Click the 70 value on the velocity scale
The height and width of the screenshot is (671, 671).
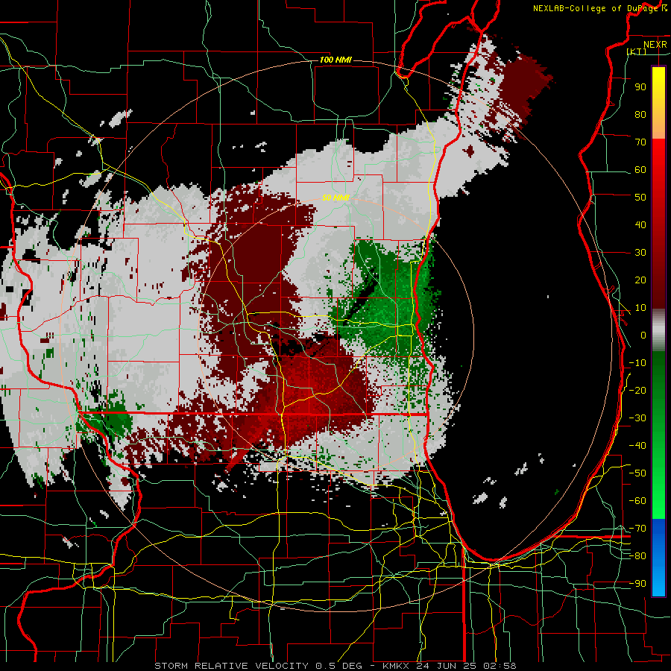pos(640,142)
